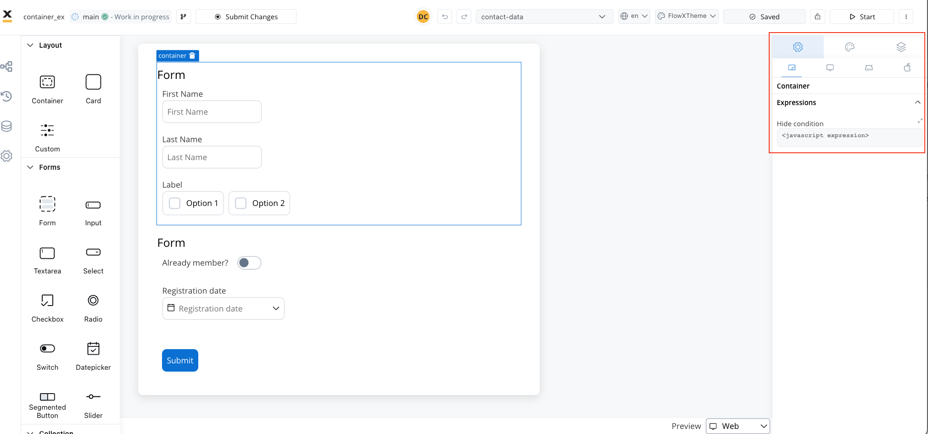
Task: Select the Android platform tab
Action: tap(869, 67)
